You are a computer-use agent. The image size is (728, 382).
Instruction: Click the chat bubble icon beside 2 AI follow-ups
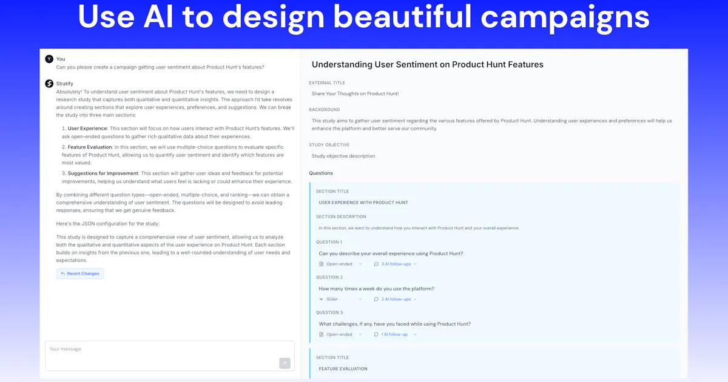(x=376, y=299)
